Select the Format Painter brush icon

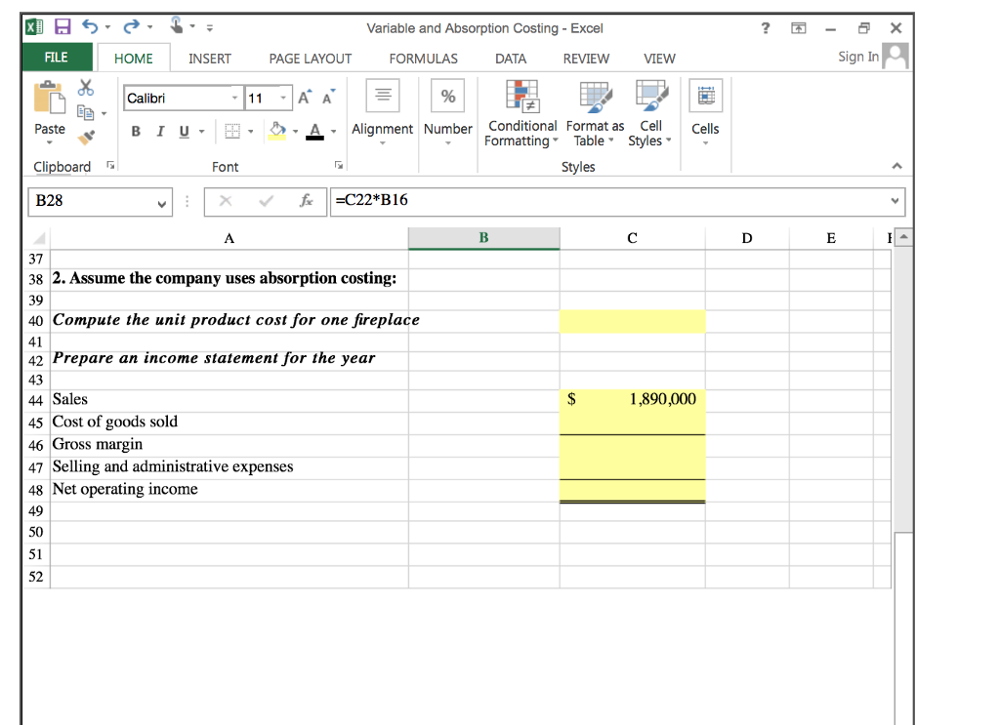[x=89, y=135]
